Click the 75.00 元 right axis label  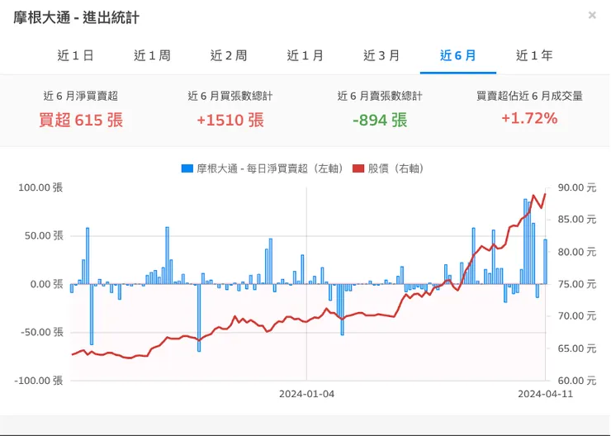pos(577,284)
